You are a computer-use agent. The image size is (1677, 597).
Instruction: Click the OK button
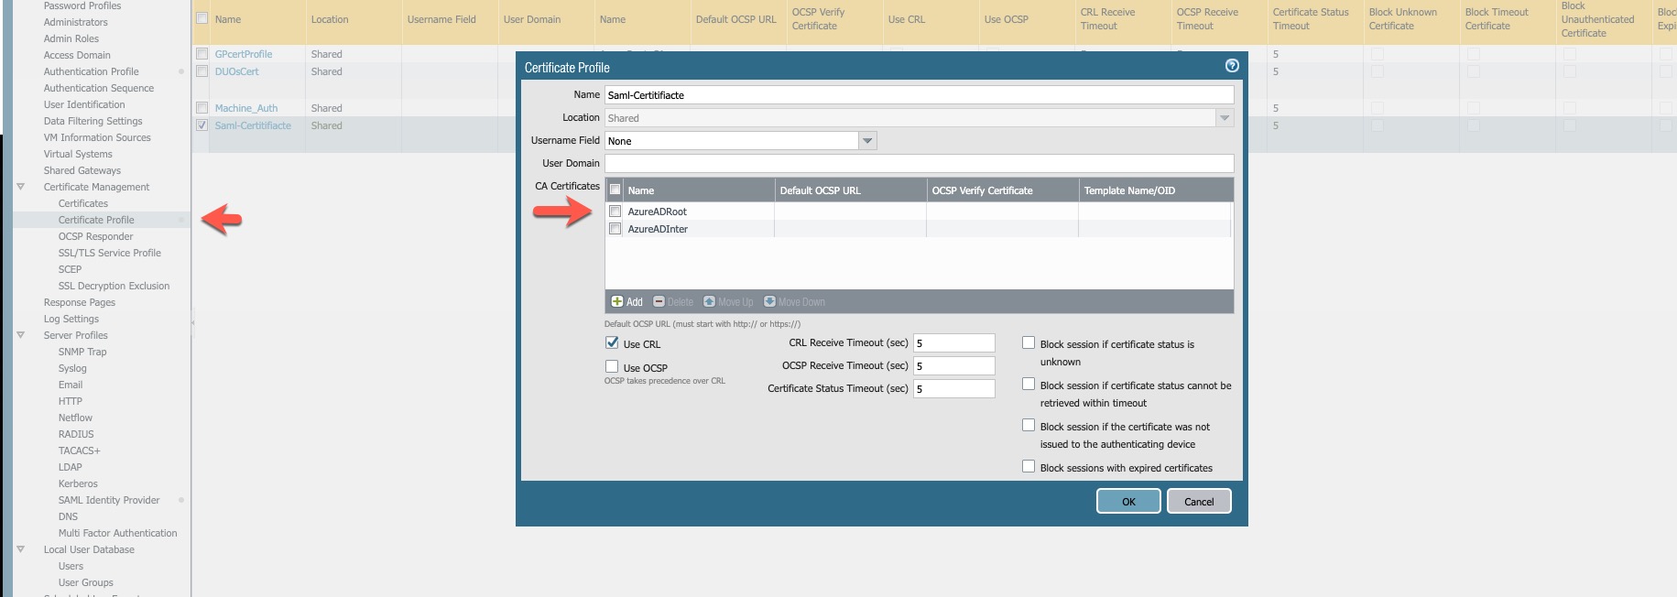pyautogui.click(x=1128, y=502)
